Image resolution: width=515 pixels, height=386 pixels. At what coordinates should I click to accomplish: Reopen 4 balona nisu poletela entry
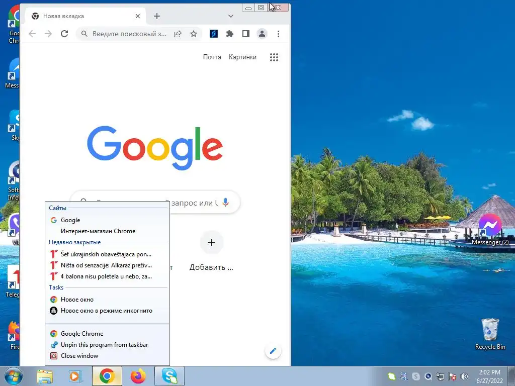click(x=108, y=276)
